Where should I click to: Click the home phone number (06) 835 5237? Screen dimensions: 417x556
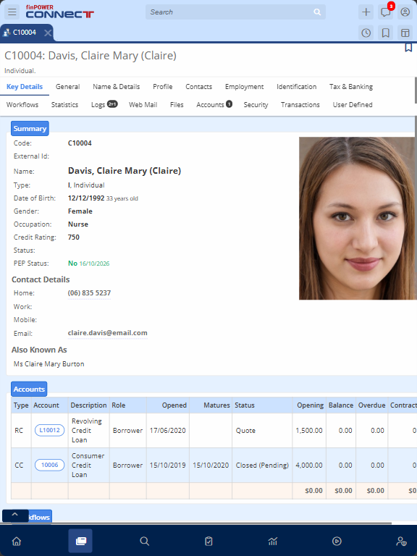[x=89, y=293]
